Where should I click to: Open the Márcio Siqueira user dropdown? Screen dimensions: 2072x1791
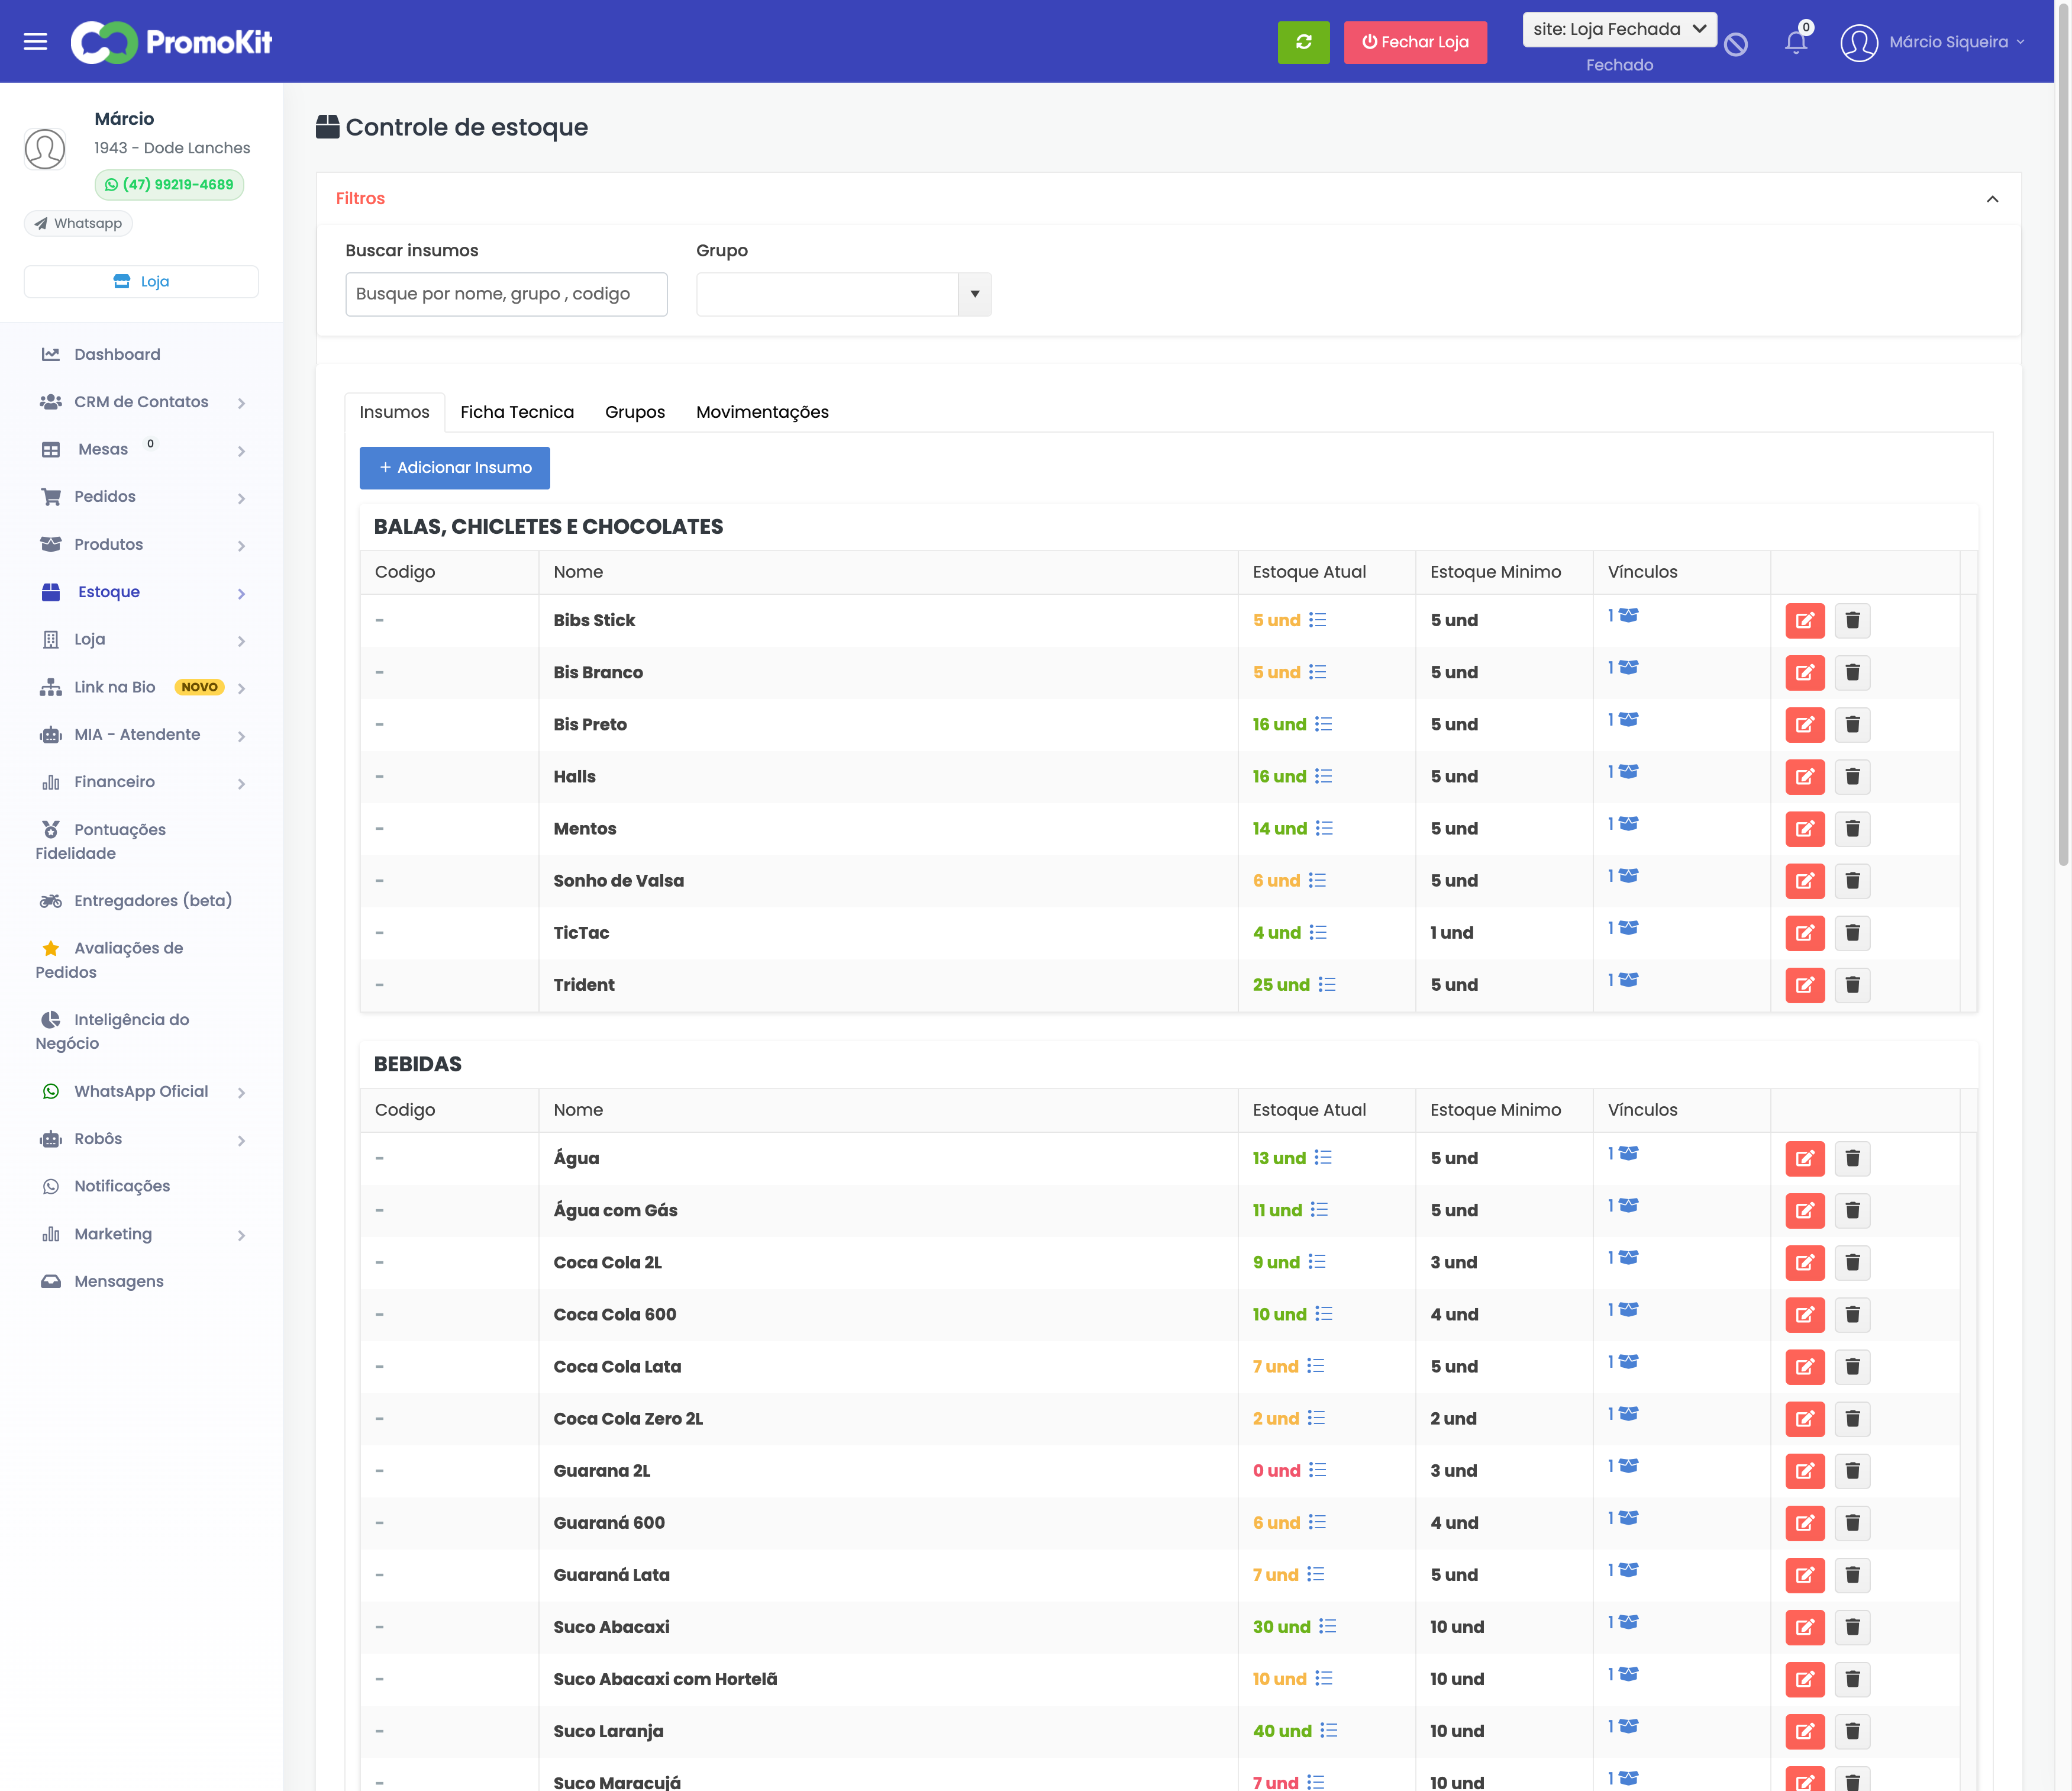point(1956,42)
